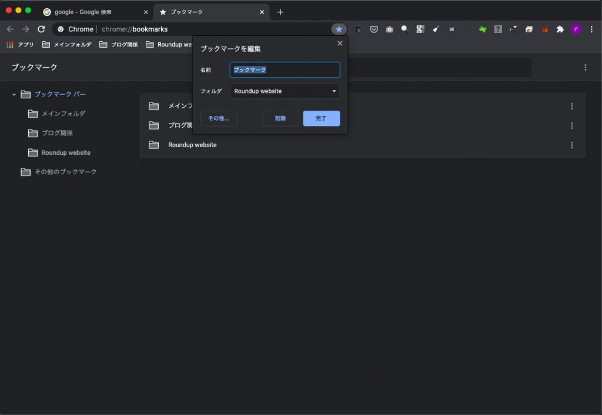Viewport: 602px width, 415px height.
Task: Open the bookmark manager organize menu
Action: [585, 68]
